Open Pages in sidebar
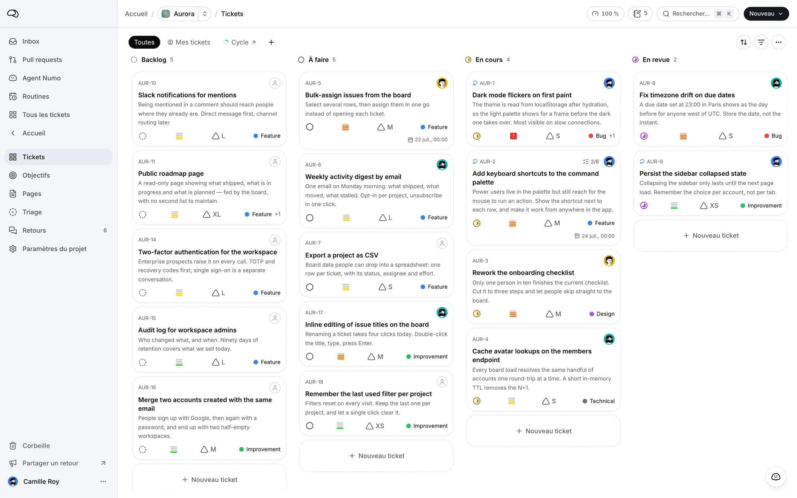The image size is (797, 498). (x=58, y=194)
